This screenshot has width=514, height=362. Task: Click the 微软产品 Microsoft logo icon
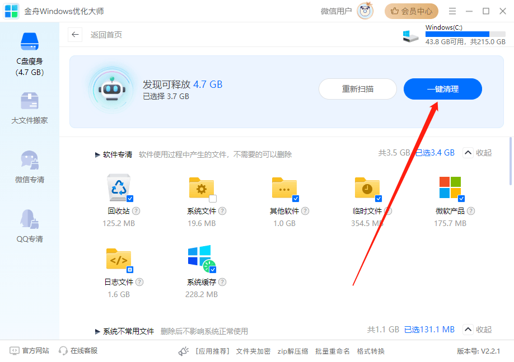(450, 187)
